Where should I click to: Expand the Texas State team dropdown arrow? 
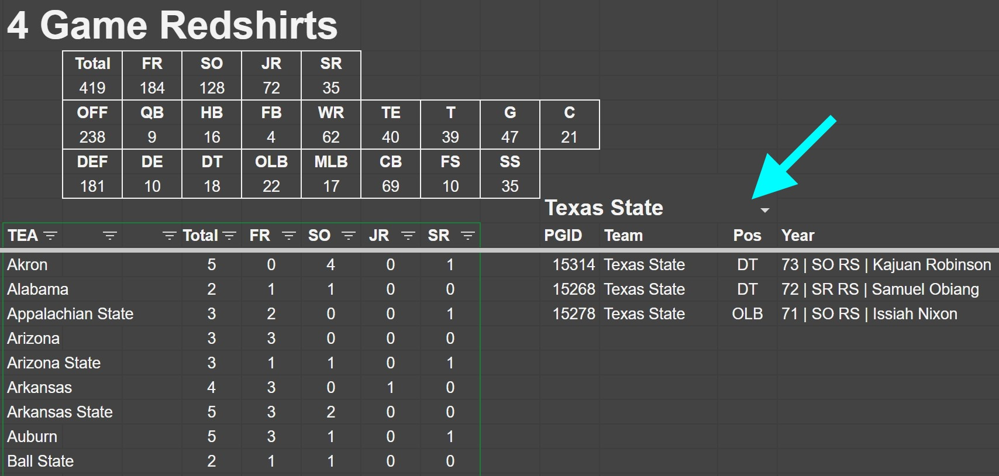pos(764,210)
